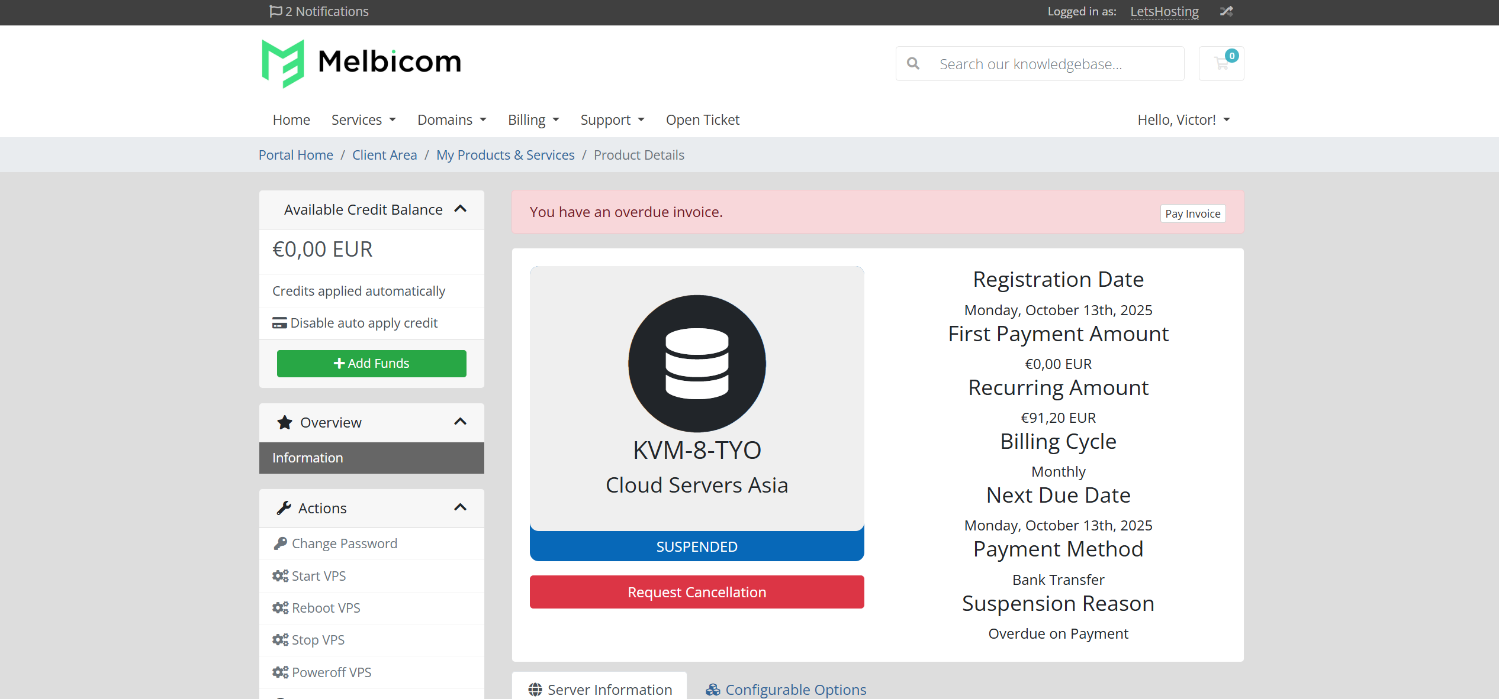This screenshot has height=699, width=1499.
Task: Open the Hello, Victor! account dropdown
Action: [1184, 119]
